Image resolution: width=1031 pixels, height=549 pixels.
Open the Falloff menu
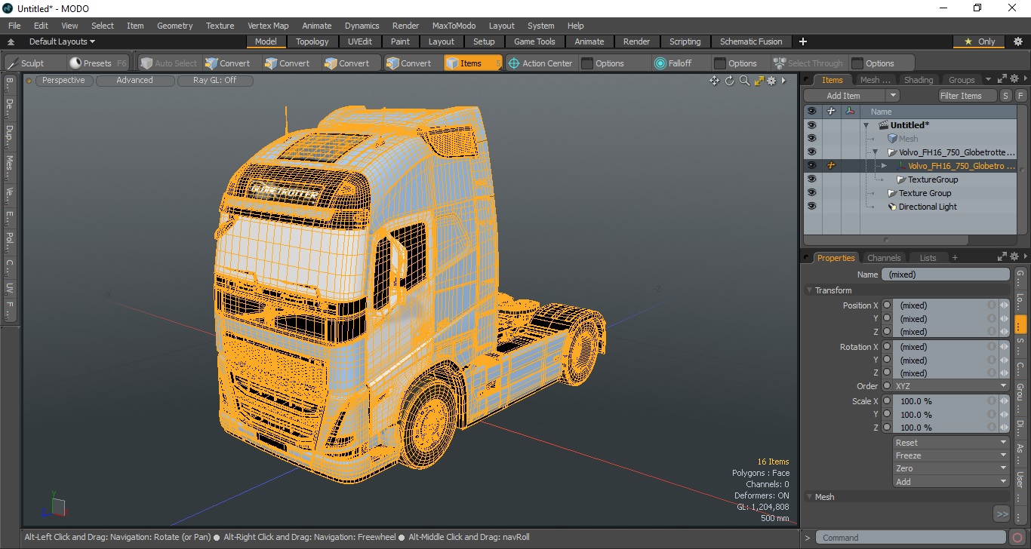(672, 63)
